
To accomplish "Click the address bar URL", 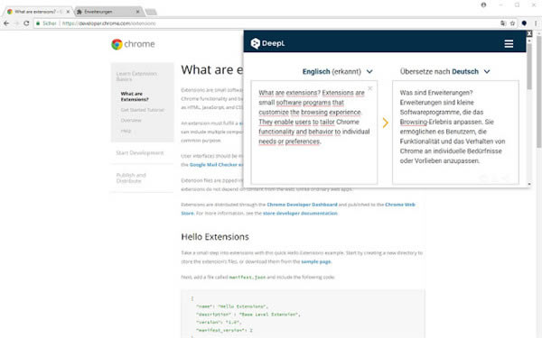I will pos(109,23).
